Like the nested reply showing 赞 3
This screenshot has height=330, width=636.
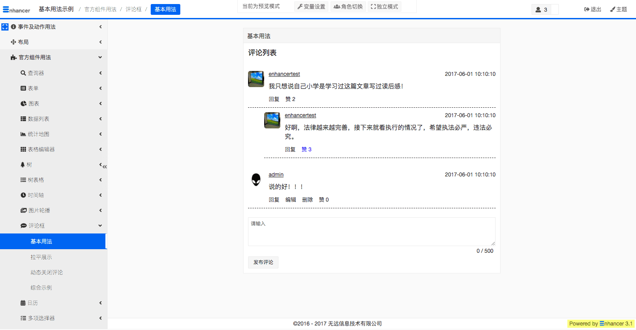tap(306, 150)
